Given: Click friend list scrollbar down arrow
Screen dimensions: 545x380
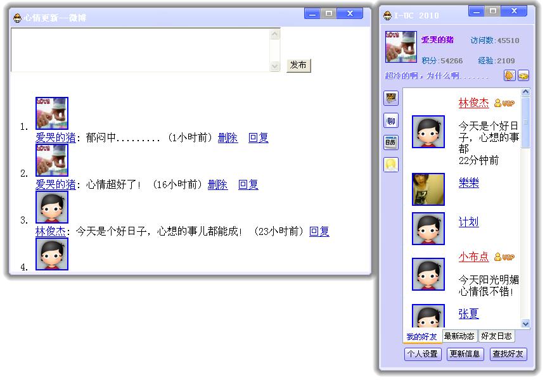Looking at the screenshot, I should pyautogui.click(x=525, y=324).
